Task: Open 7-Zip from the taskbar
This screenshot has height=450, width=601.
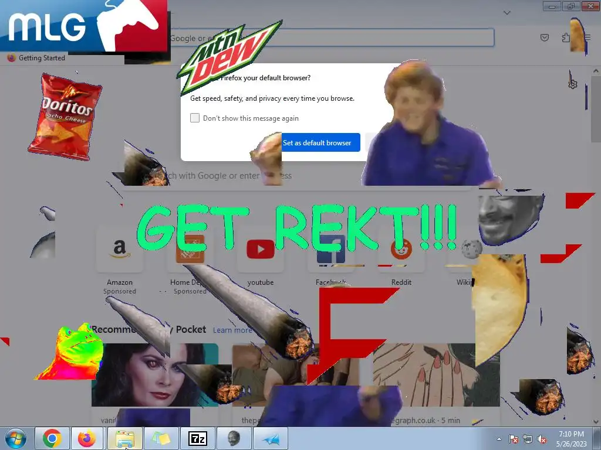Action: tap(198, 438)
